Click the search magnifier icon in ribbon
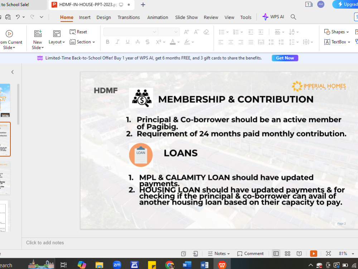358x269 pixels. click(293, 17)
